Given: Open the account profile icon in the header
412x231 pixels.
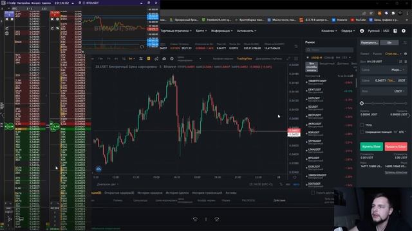Looking at the screenshot, I should pos(362,31).
